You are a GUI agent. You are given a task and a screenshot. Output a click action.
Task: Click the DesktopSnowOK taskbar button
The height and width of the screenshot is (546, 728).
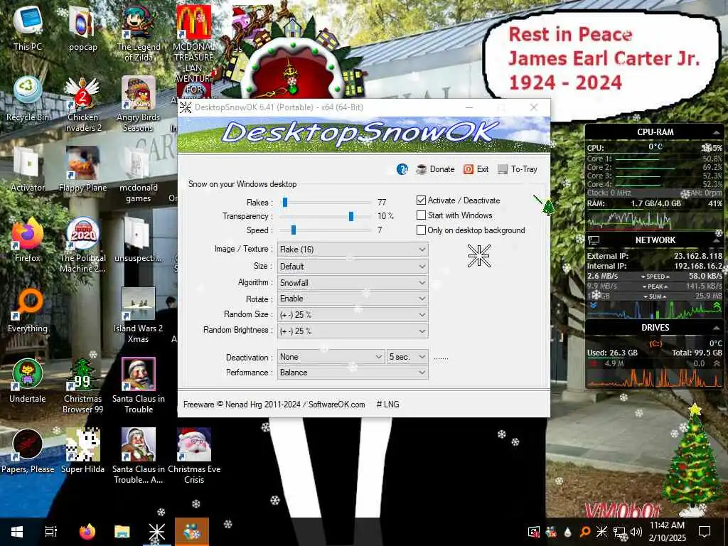click(156, 532)
